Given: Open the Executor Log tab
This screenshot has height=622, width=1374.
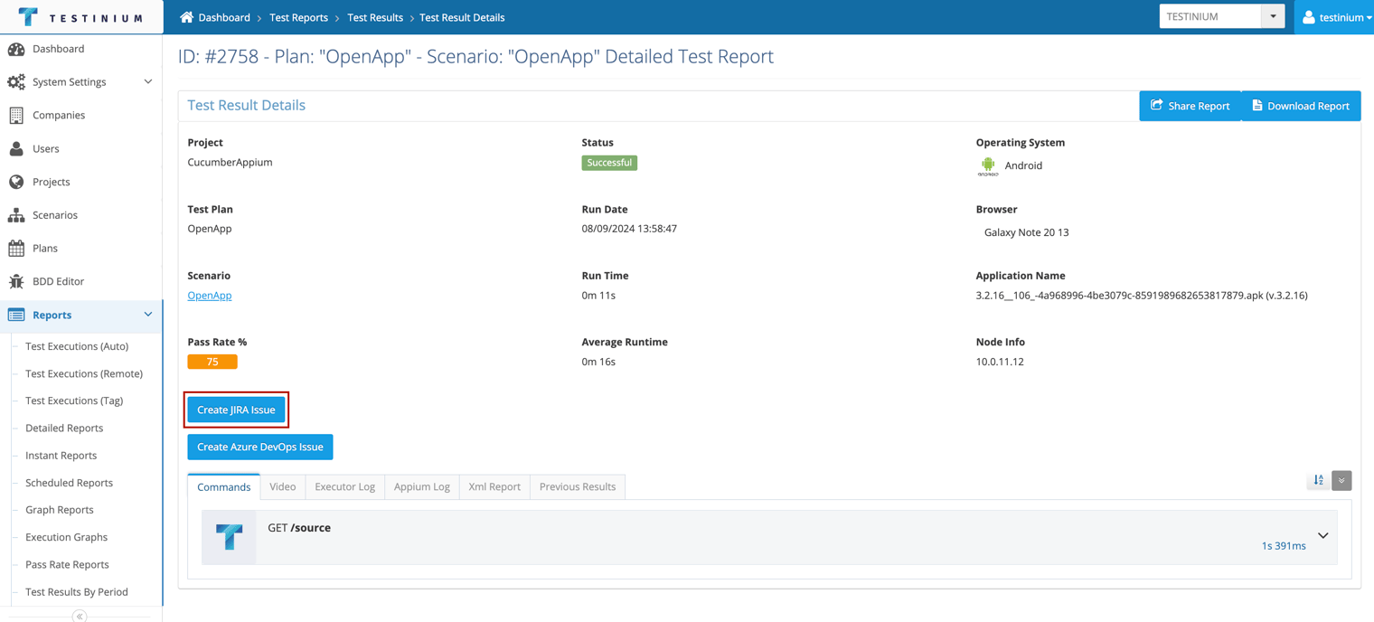Looking at the screenshot, I should tap(345, 486).
